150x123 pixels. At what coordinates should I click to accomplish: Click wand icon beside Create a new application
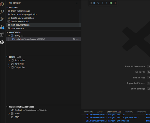click(x=9, y=18)
